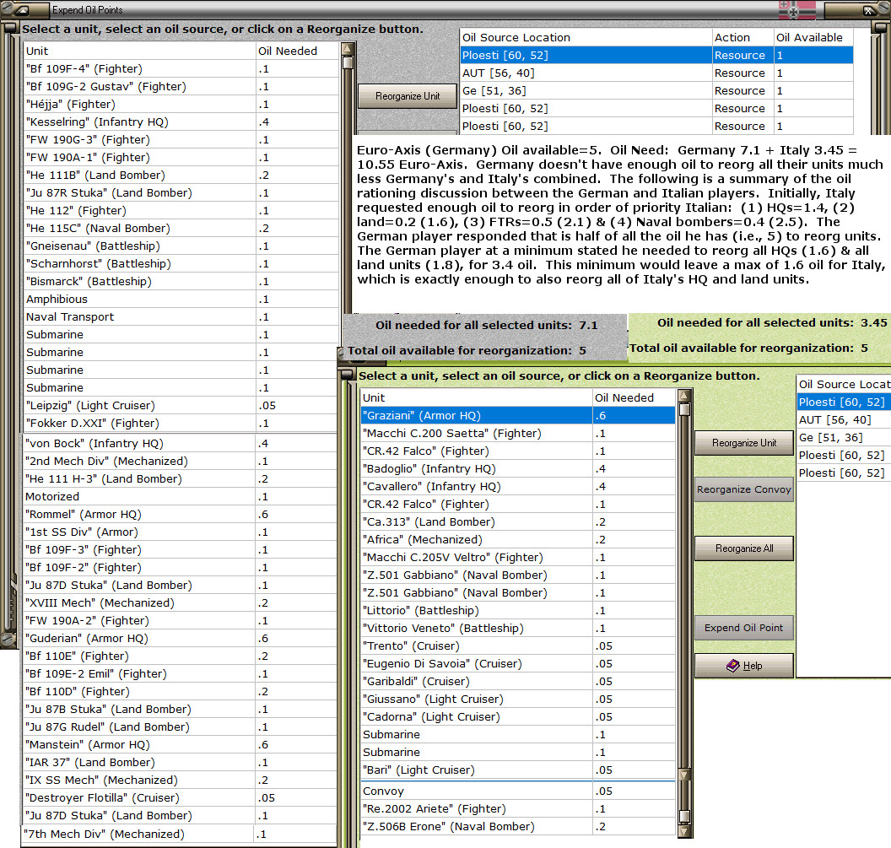Image resolution: width=891 pixels, height=848 pixels.
Task: Select the "Macchi C.200 Saetta" (Fighter) unit
Action: coord(518,433)
